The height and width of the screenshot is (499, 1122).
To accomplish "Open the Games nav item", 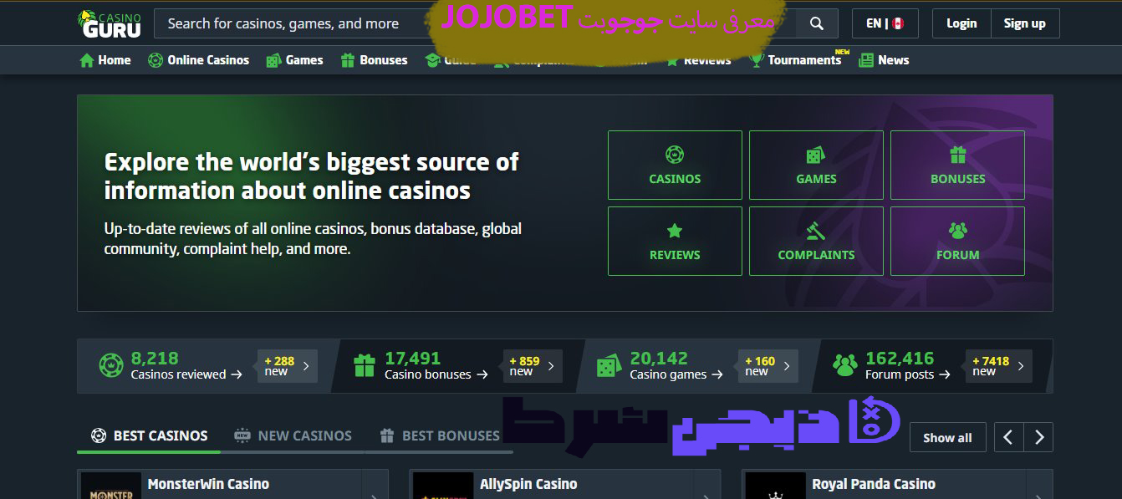I will coord(294,60).
